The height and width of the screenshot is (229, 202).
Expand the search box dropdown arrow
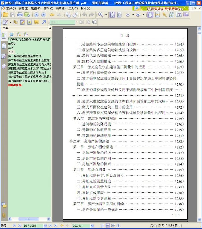point(76,22)
